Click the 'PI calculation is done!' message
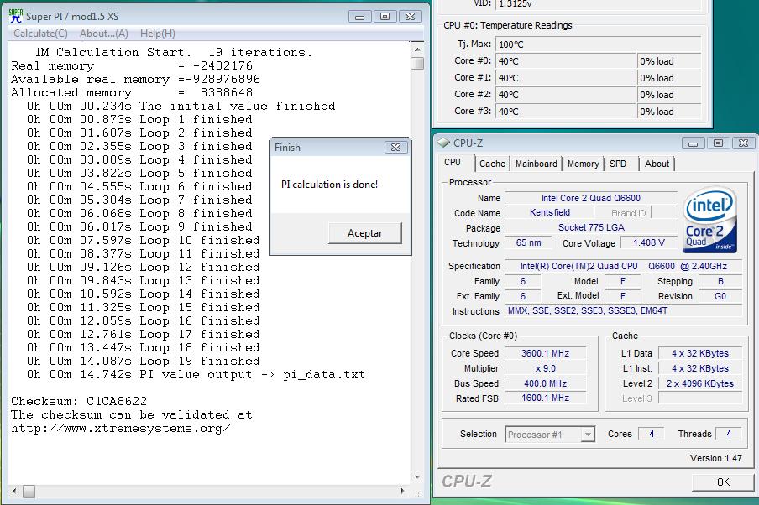This screenshot has width=759, height=505. pyautogui.click(x=329, y=185)
